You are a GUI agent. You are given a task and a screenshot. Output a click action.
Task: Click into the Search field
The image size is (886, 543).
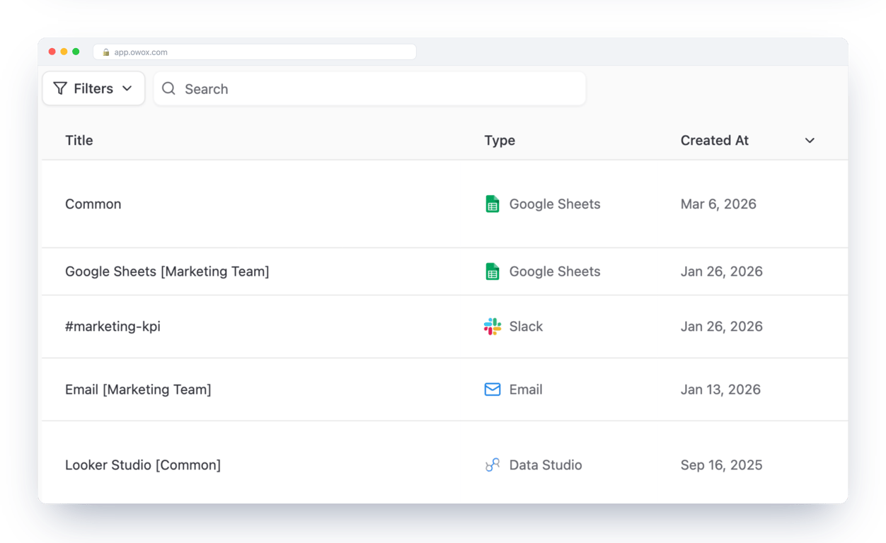point(369,88)
